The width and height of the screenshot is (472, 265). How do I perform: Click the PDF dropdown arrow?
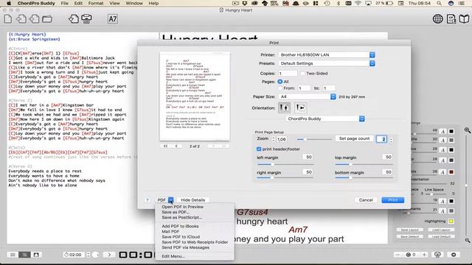point(170,199)
